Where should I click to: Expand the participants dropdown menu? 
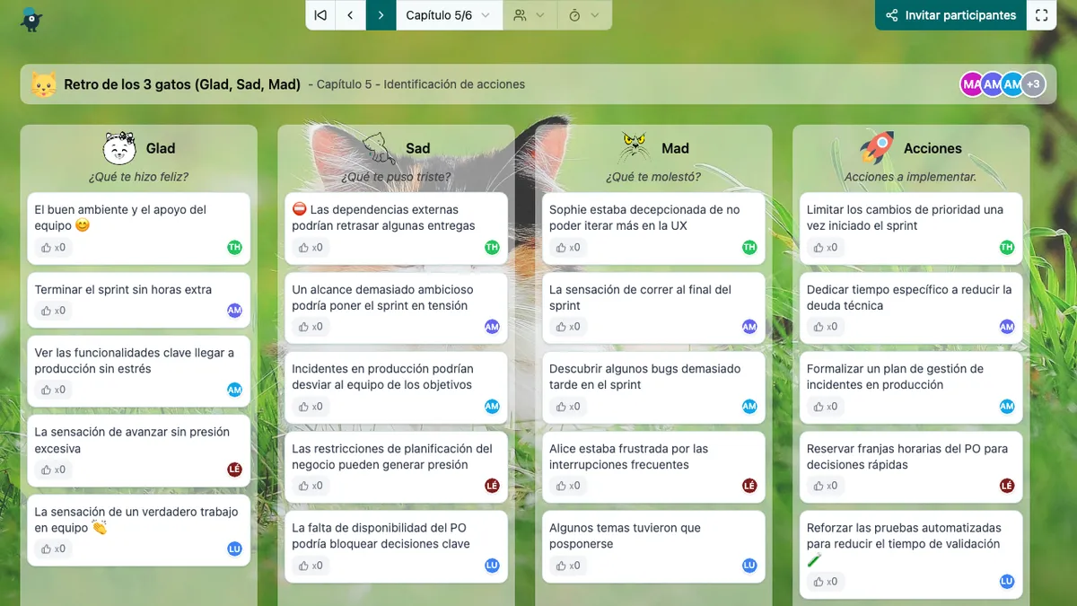point(530,15)
